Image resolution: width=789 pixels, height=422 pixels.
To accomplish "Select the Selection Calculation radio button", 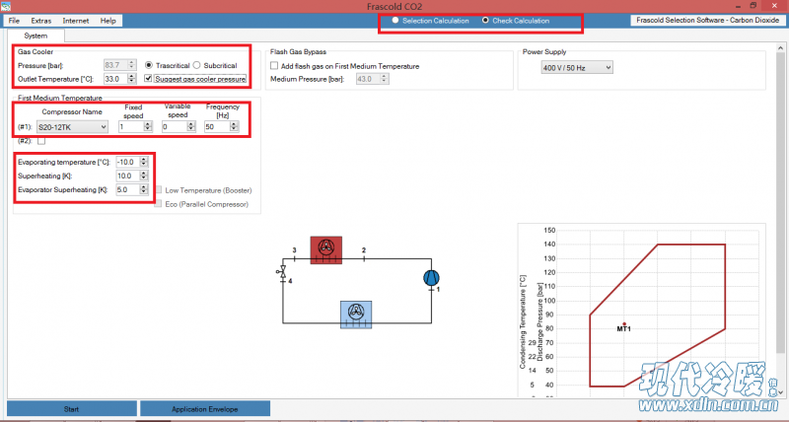I will (x=395, y=20).
